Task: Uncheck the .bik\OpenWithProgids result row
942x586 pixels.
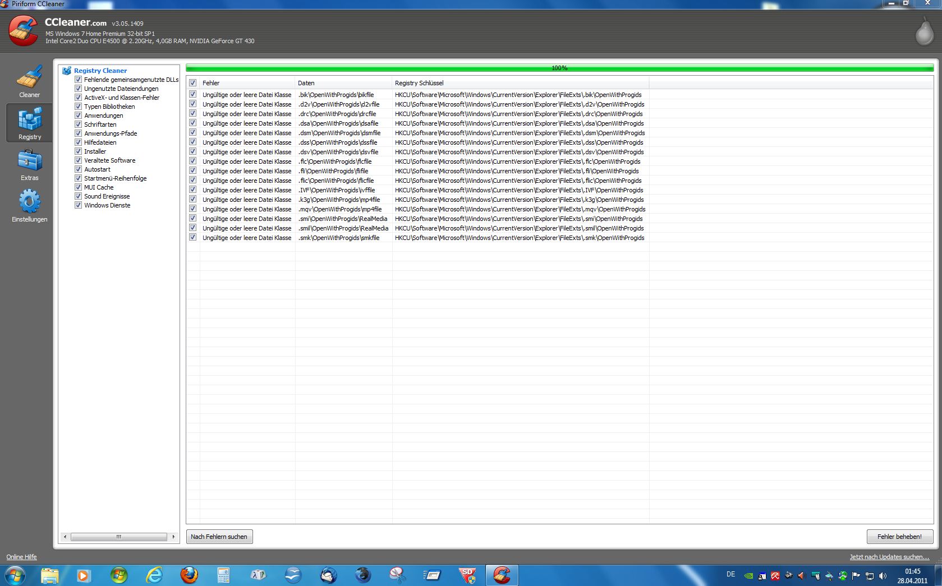Action: (x=193, y=95)
